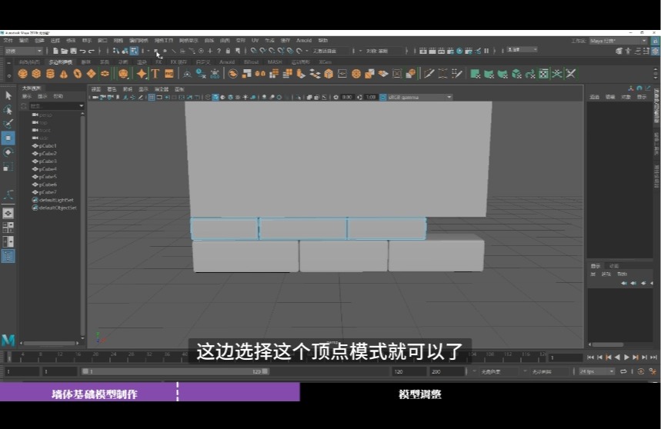This screenshot has width=661, height=429.
Task: Click the Open Scene folder icon
Action: (x=64, y=51)
